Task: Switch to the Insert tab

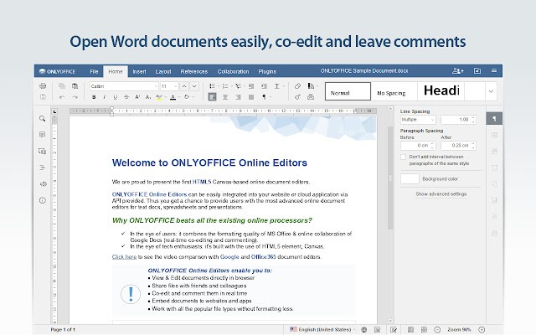Action: coord(139,71)
